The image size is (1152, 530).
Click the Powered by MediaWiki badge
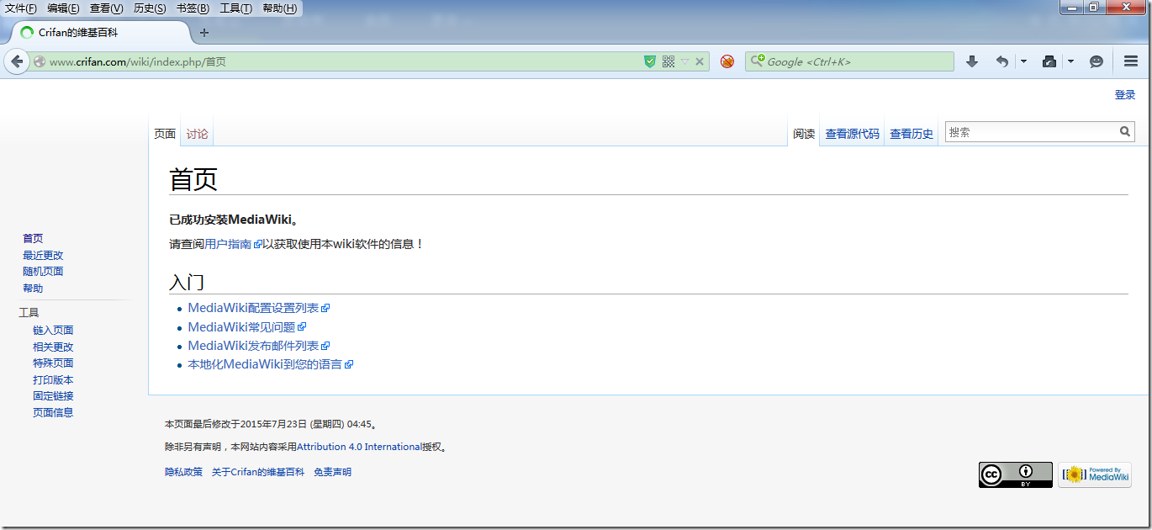[x=1095, y=474]
